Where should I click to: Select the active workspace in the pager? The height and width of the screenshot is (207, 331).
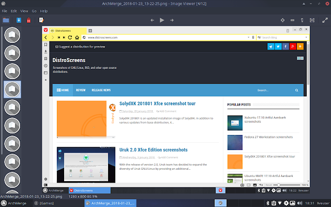[x=221, y=203]
